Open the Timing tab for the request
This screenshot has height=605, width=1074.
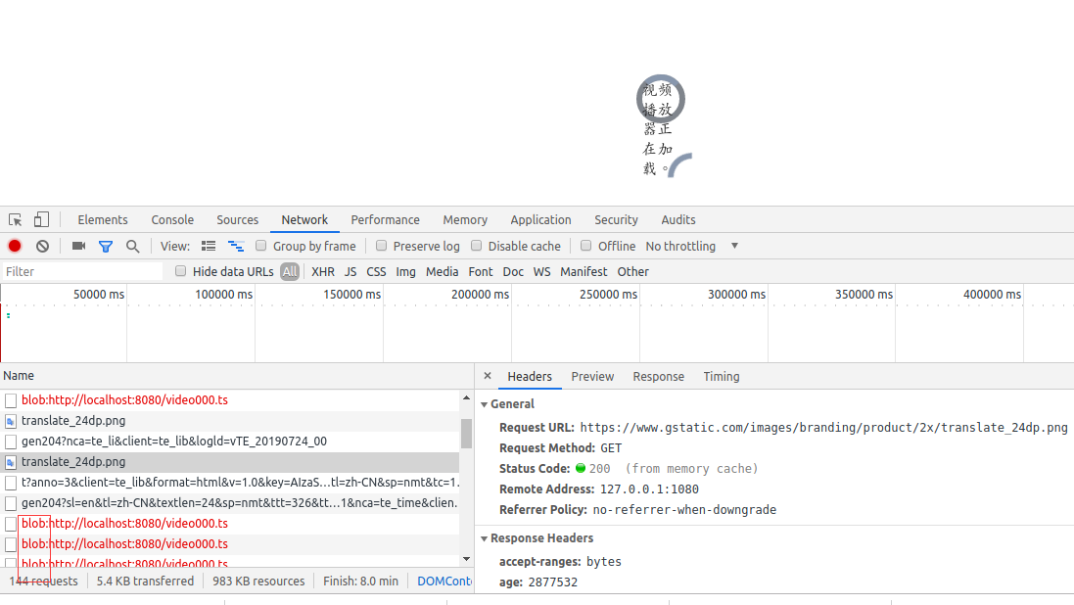pyautogui.click(x=722, y=376)
